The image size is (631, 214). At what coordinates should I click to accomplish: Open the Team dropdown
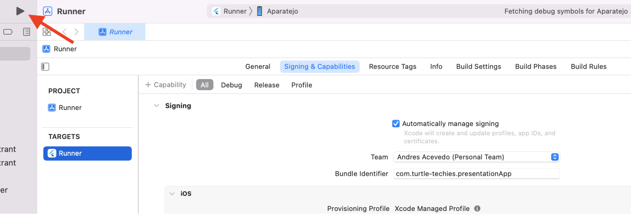[476, 157]
